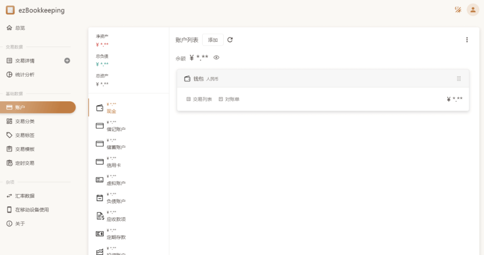Open 交易标签 tag page
Viewport: 484px width, 255px height.
pos(25,135)
